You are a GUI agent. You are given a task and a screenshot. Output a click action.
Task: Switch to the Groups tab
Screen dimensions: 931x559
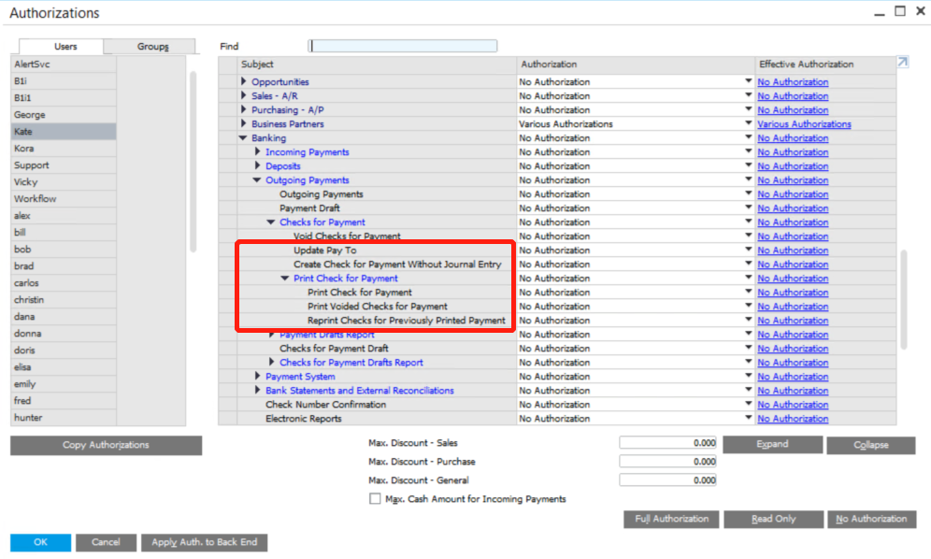(x=152, y=47)
